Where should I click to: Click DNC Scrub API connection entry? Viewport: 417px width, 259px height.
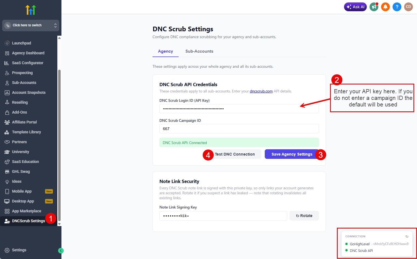[x=359, y=250]
